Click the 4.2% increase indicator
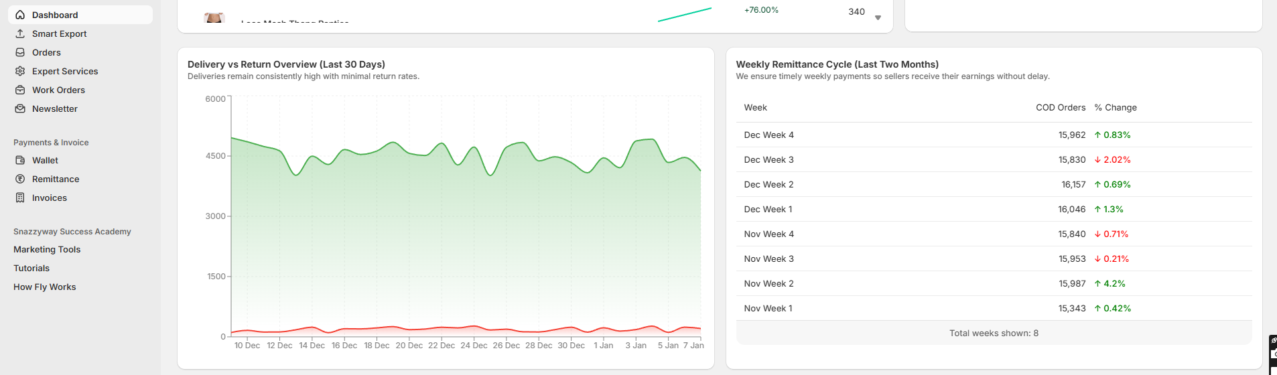This screenshot has height=375, width=1277. pyautogui.click(x=1110, y=283)
